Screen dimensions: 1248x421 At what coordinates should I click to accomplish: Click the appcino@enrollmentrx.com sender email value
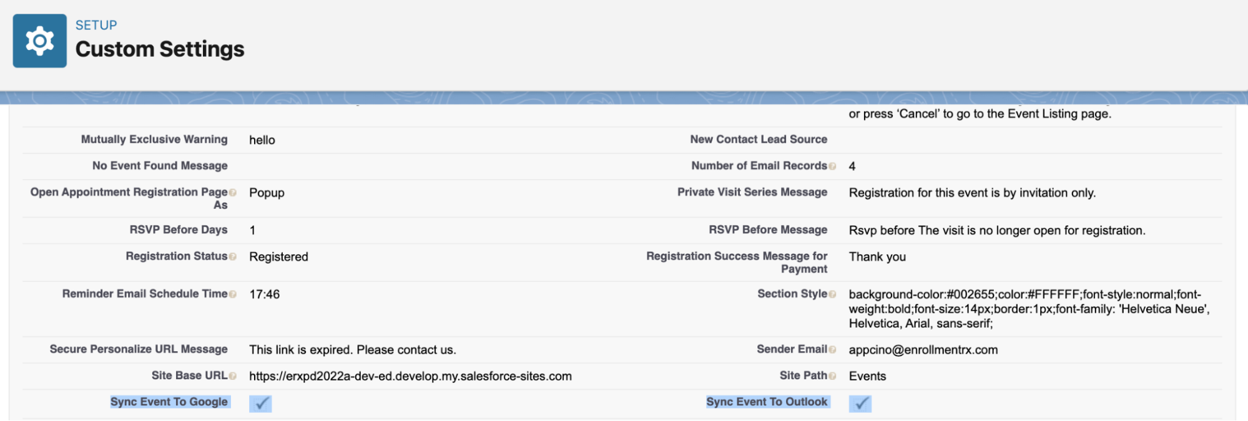[x=923, y=350]
